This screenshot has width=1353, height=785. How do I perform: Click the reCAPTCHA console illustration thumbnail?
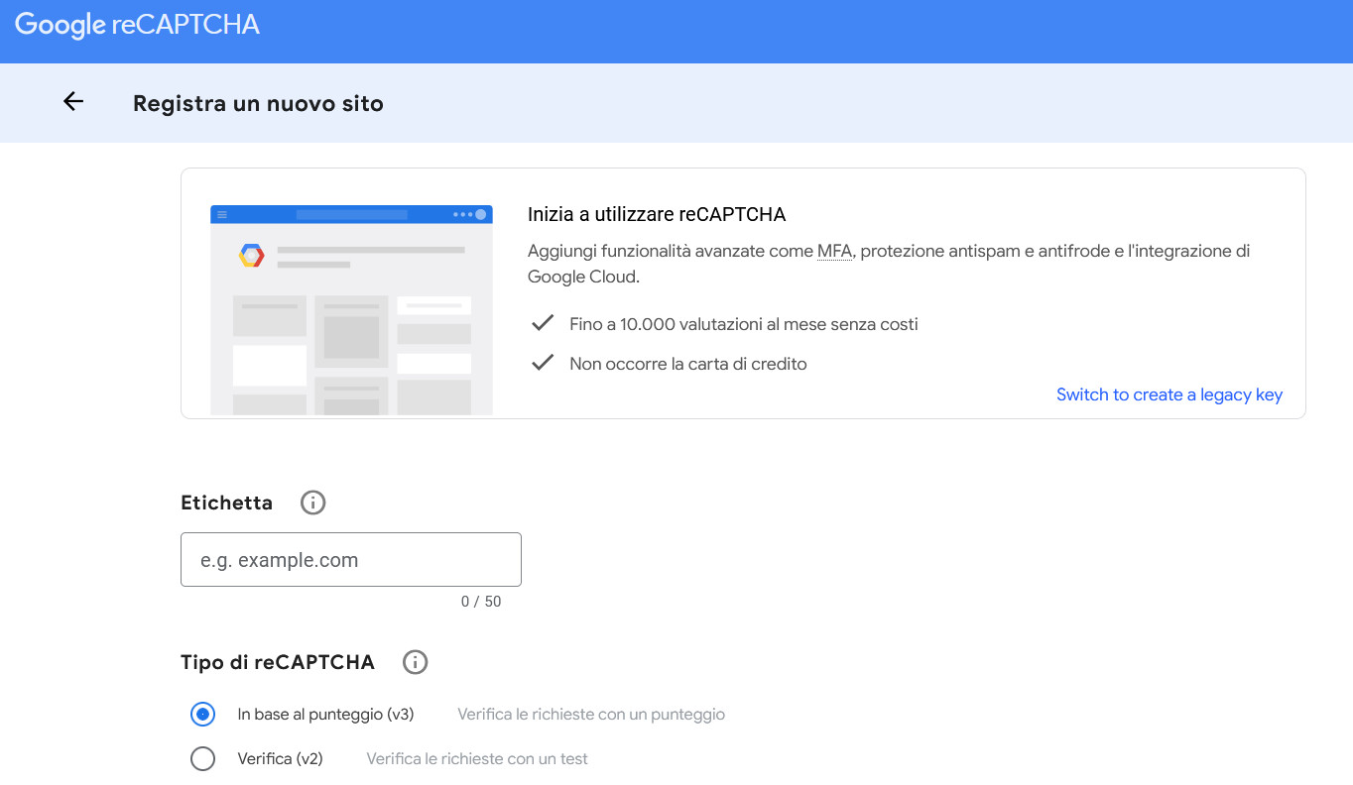[x=351, y=309]
